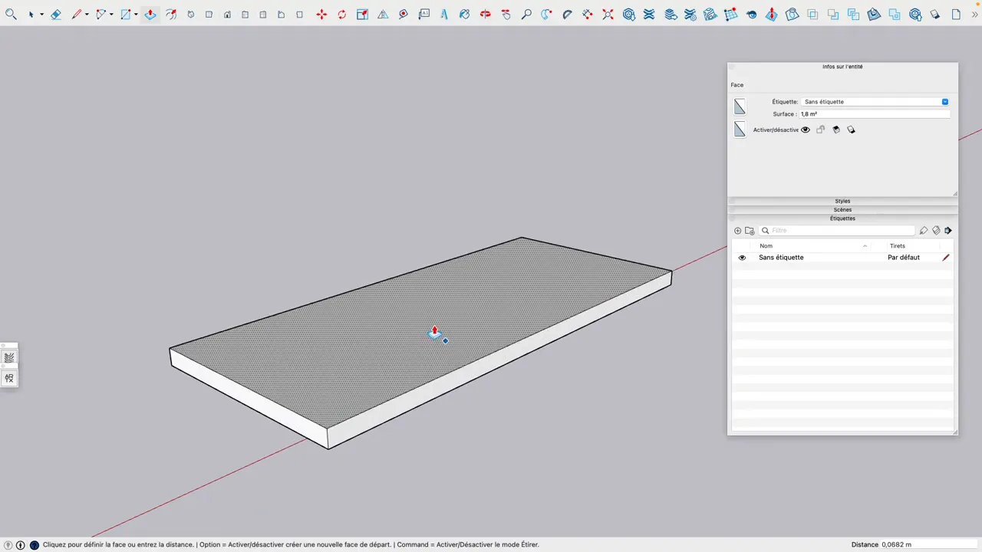Open the toolbar overflow chevron menu
982x552 pixels.
pos(974,14)
